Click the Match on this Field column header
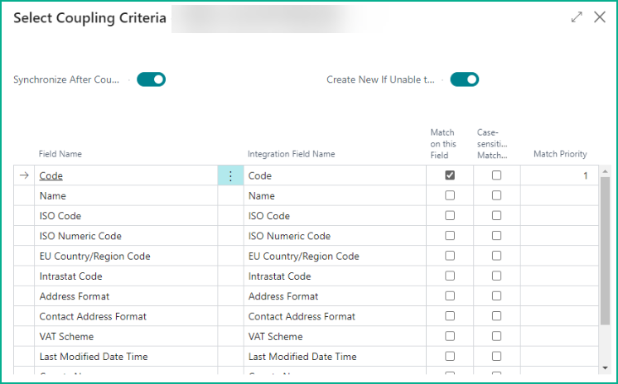Screen dimensions: 618x384 coord(443,144)
